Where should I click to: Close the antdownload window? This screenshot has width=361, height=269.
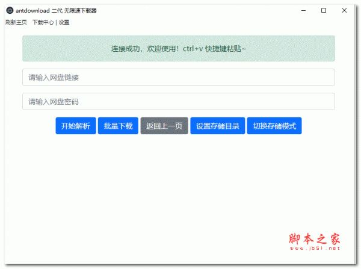pos(344,10)
